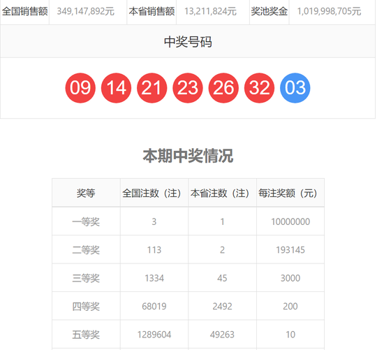The height and width of the screenshot is (350, 384).
Task: Click the red ball numbered 32
Action: pyautogui.click(x=259, y=88)
